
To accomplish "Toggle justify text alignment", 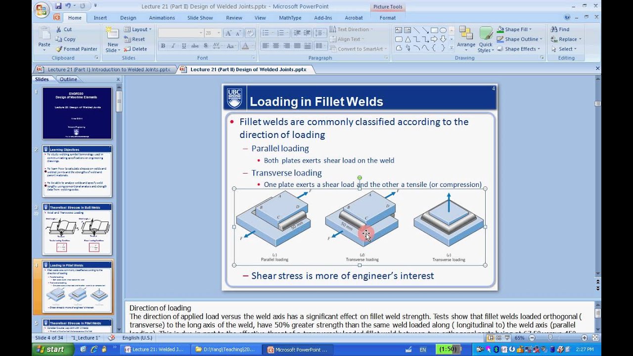I will [297, 45].
